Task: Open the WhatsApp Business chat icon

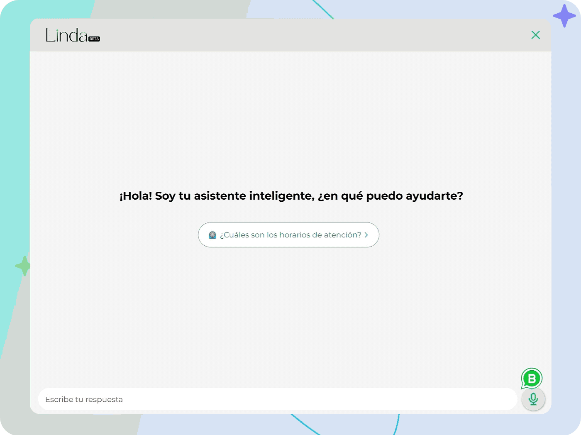Action: (532, 378)
